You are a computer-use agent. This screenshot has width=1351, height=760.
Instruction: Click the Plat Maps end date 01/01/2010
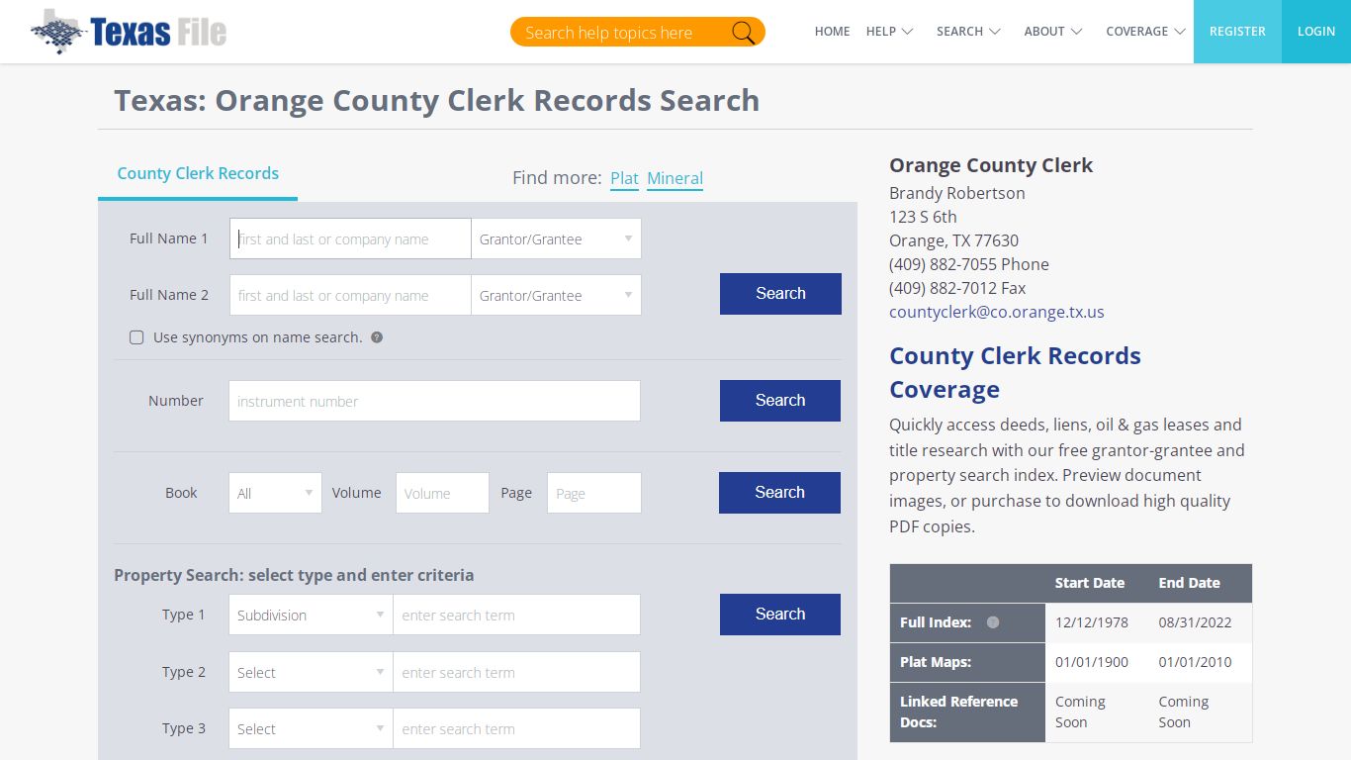point(1195,662)
